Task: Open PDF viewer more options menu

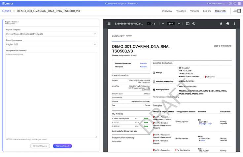Action: click(x=234, y=24)
